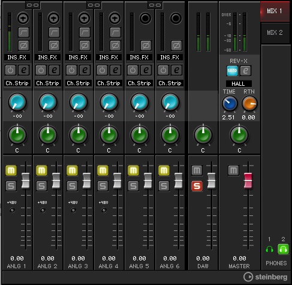The image size is (292, 285).
Task: Open Ch.Strip editor for ANLG 3
Action: [85, 70]
